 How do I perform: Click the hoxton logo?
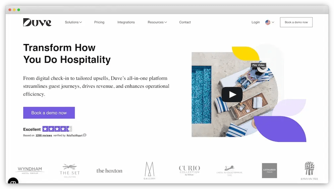tap(109, 171)
